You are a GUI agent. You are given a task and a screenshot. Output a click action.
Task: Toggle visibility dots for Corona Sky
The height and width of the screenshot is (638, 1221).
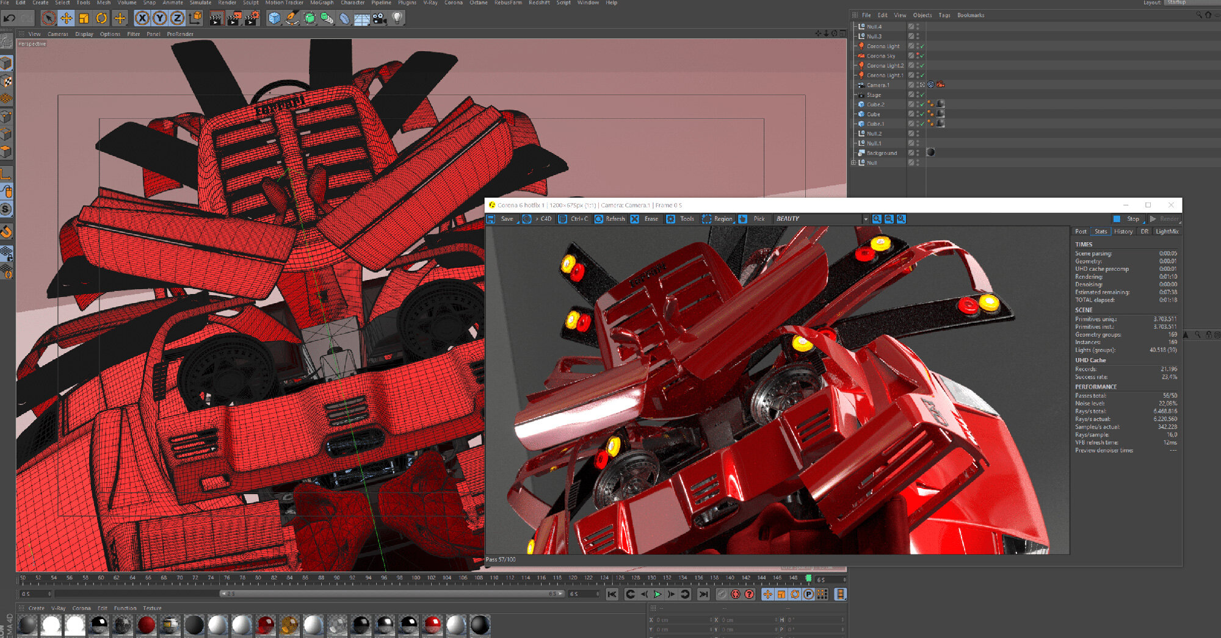(x=918, y=56)
